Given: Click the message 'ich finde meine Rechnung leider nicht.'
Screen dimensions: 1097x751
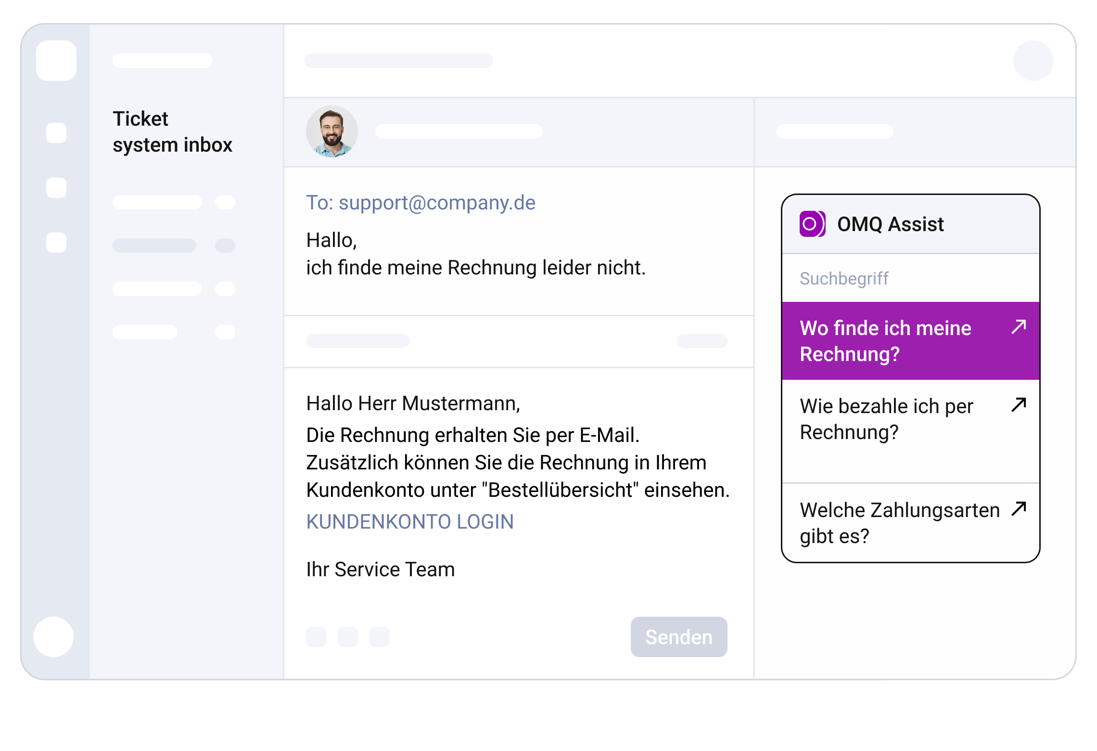Looking at the screenshot, I should [476, 268].
